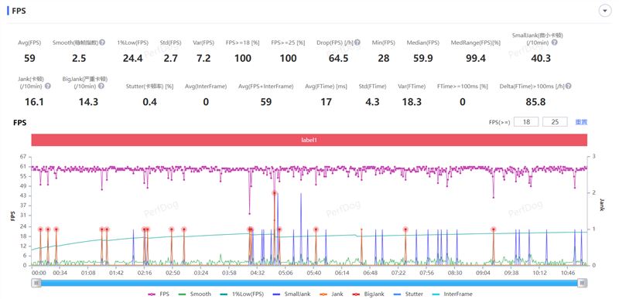
Task: Click the Drop(FPS) value 64.5
Action: 338,58
